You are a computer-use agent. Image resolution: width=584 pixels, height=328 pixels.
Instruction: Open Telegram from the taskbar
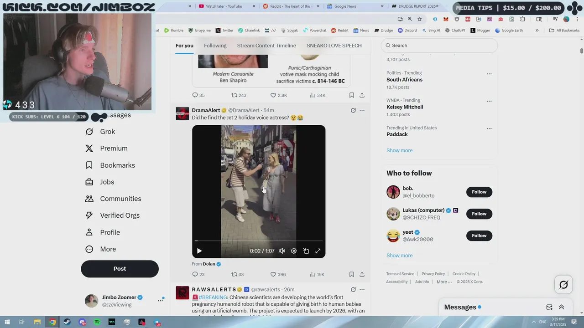tap(156, 322)
